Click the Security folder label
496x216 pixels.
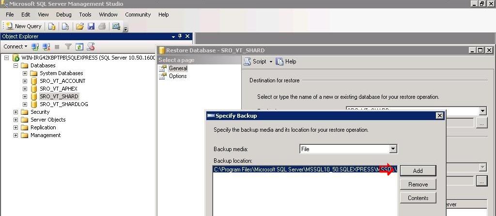point(40,112)
